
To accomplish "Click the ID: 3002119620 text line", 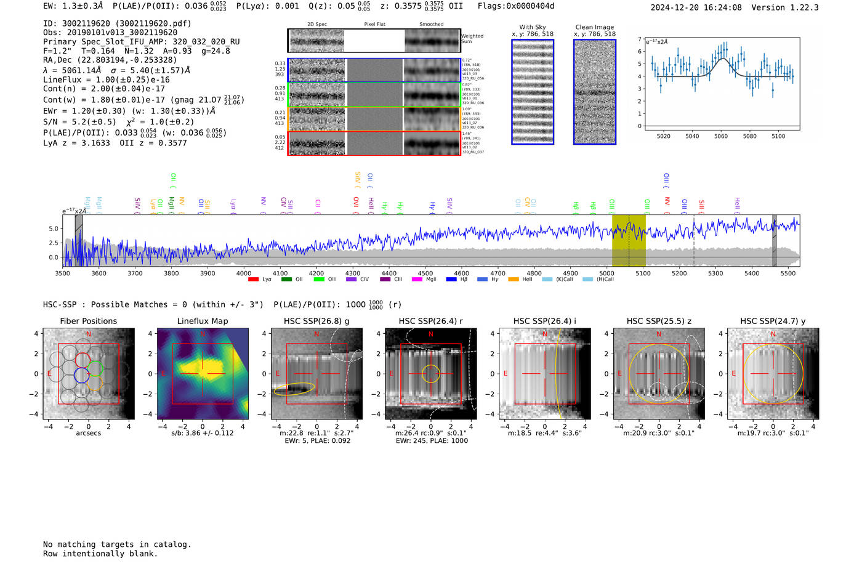I will point(117,23).
